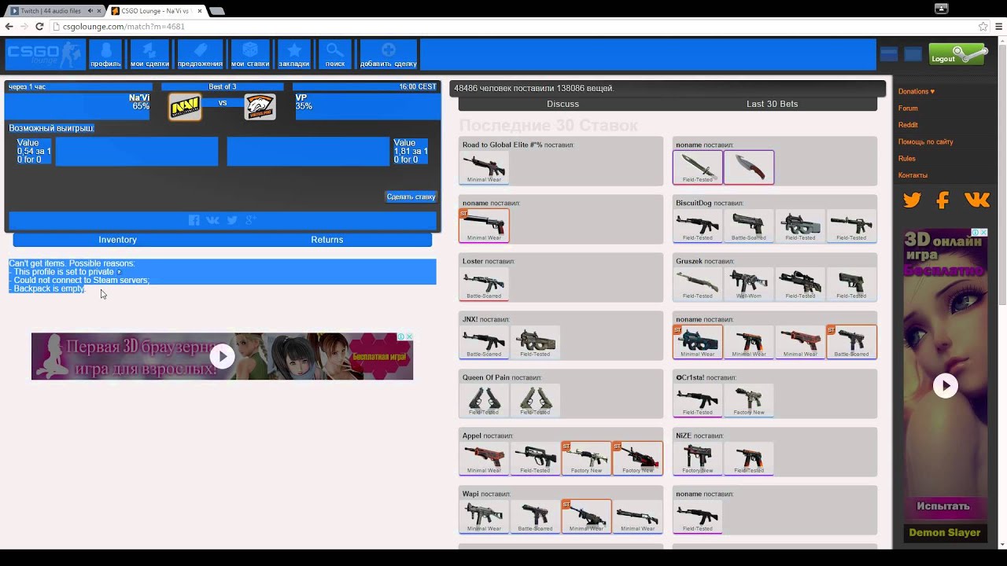Close the Demon Slayer sidebar ad
This screenshot has width=1007, height=566.
point(983,233)
